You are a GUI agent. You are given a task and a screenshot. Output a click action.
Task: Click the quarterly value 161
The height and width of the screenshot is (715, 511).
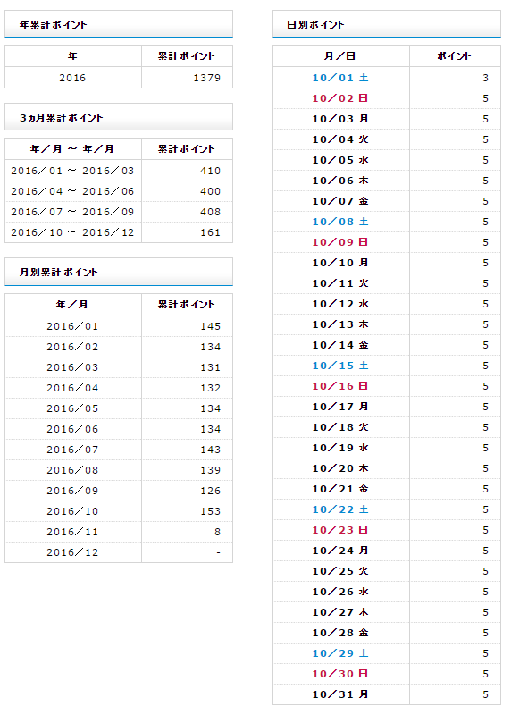click(x=210, y=232)
